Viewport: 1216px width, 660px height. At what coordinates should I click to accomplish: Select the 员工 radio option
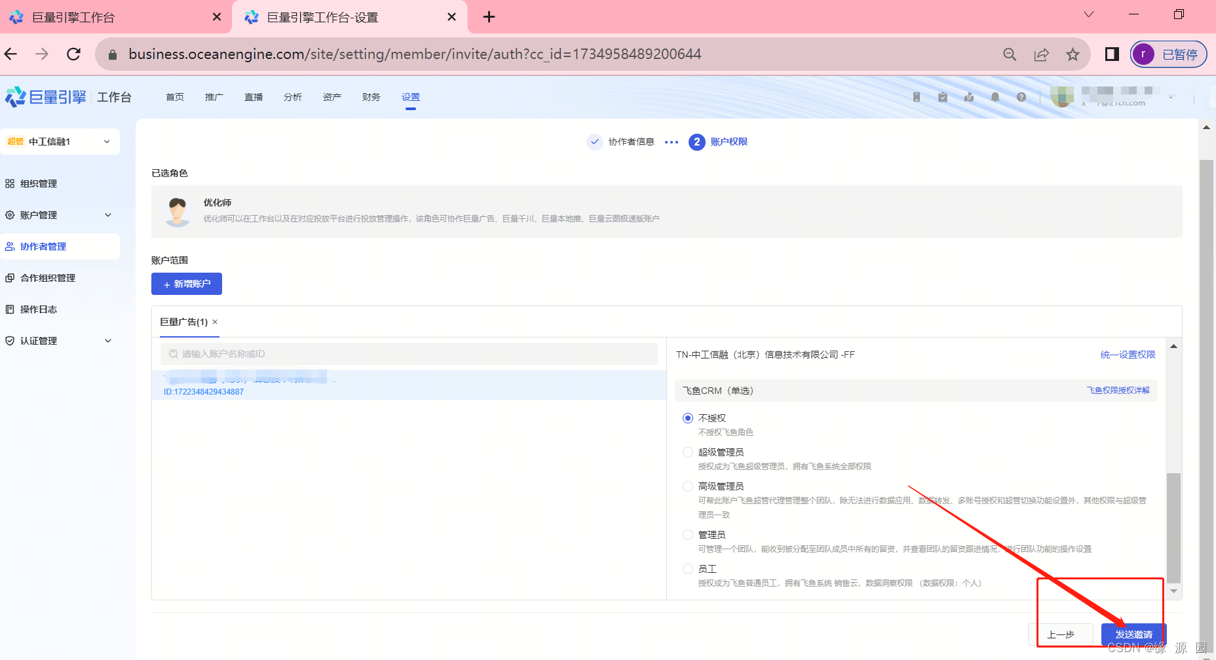click(x=688, y=569)
